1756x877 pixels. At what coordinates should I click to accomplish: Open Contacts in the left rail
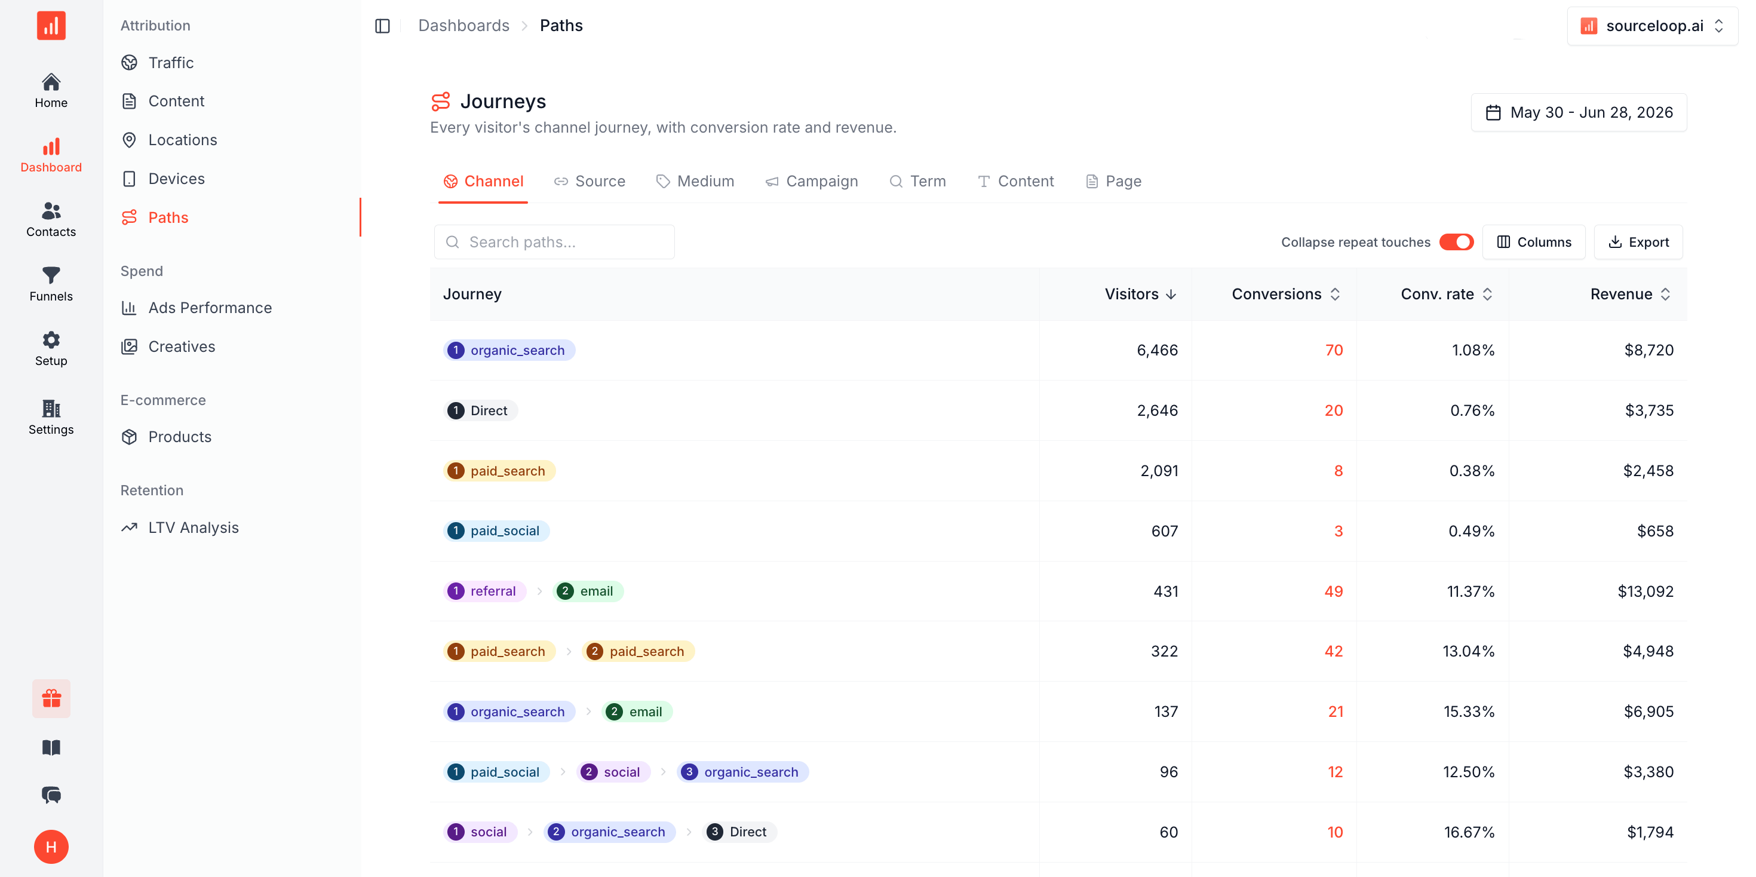(51, 220)
